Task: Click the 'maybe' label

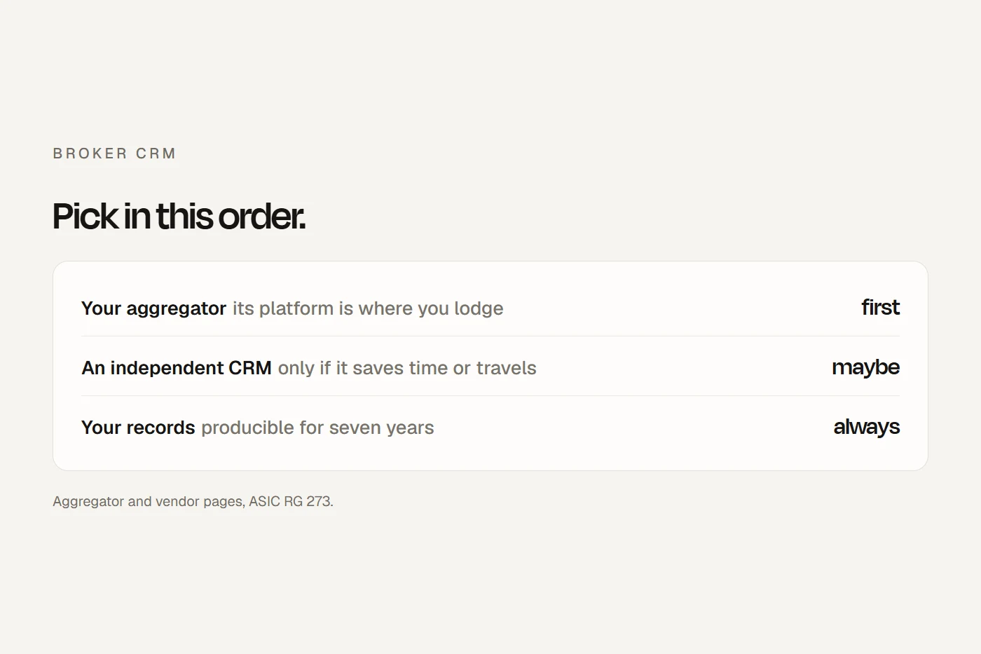Action: pyautogui.click(x=865, y=367)
